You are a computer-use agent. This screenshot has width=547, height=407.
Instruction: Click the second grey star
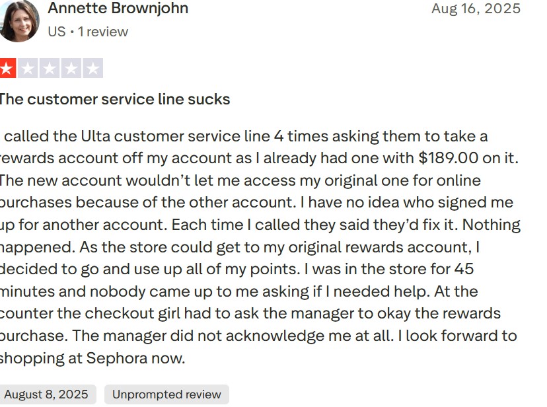[x=28, y=68]
